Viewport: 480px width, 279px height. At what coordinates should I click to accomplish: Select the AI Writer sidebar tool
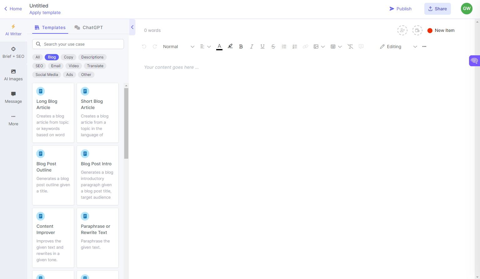13,30
